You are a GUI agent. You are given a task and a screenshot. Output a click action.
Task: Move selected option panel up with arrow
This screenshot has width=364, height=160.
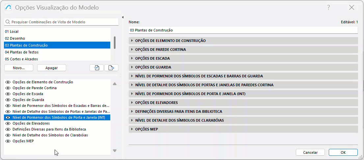pos(115,84)
